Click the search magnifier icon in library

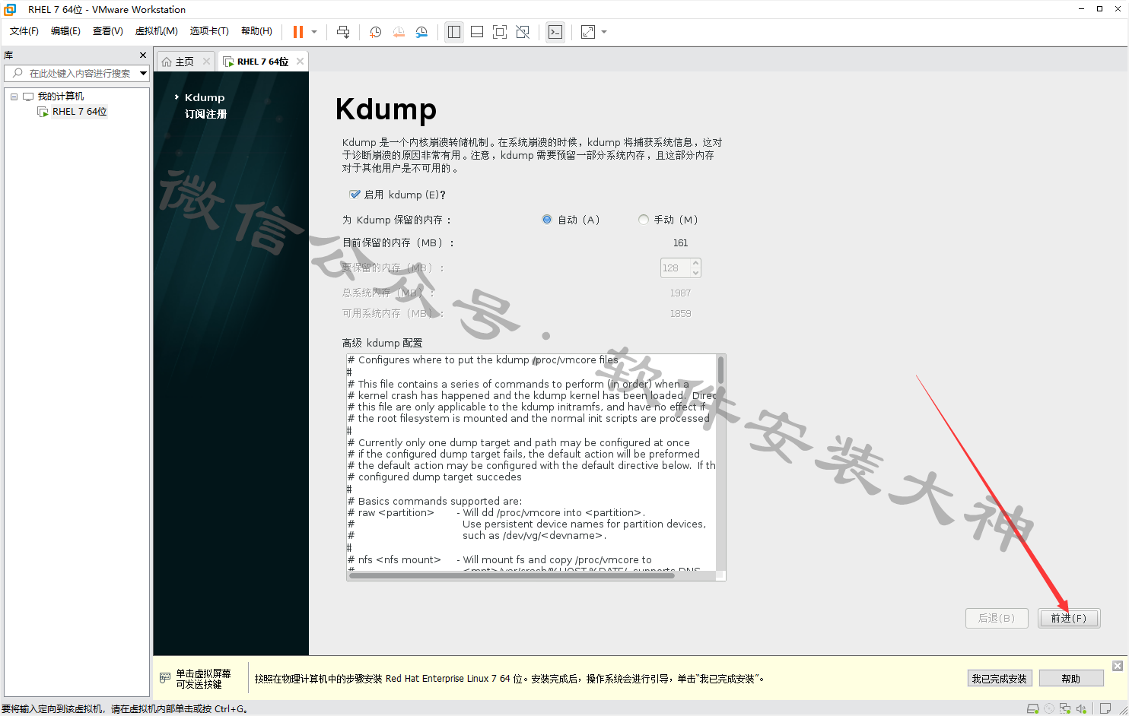[17, 73]
